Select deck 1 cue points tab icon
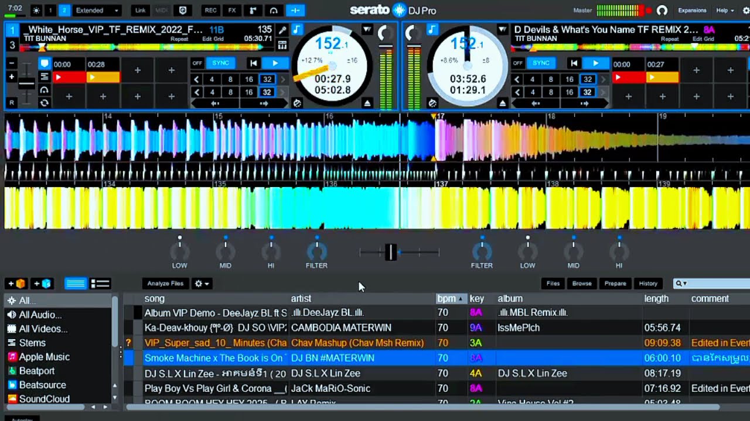Screen dimensions: 750x421 pos(45,64)
